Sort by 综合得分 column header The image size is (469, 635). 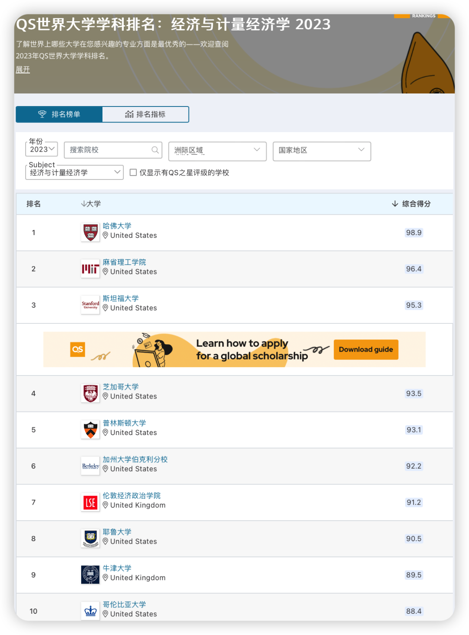tap(411, 204)
